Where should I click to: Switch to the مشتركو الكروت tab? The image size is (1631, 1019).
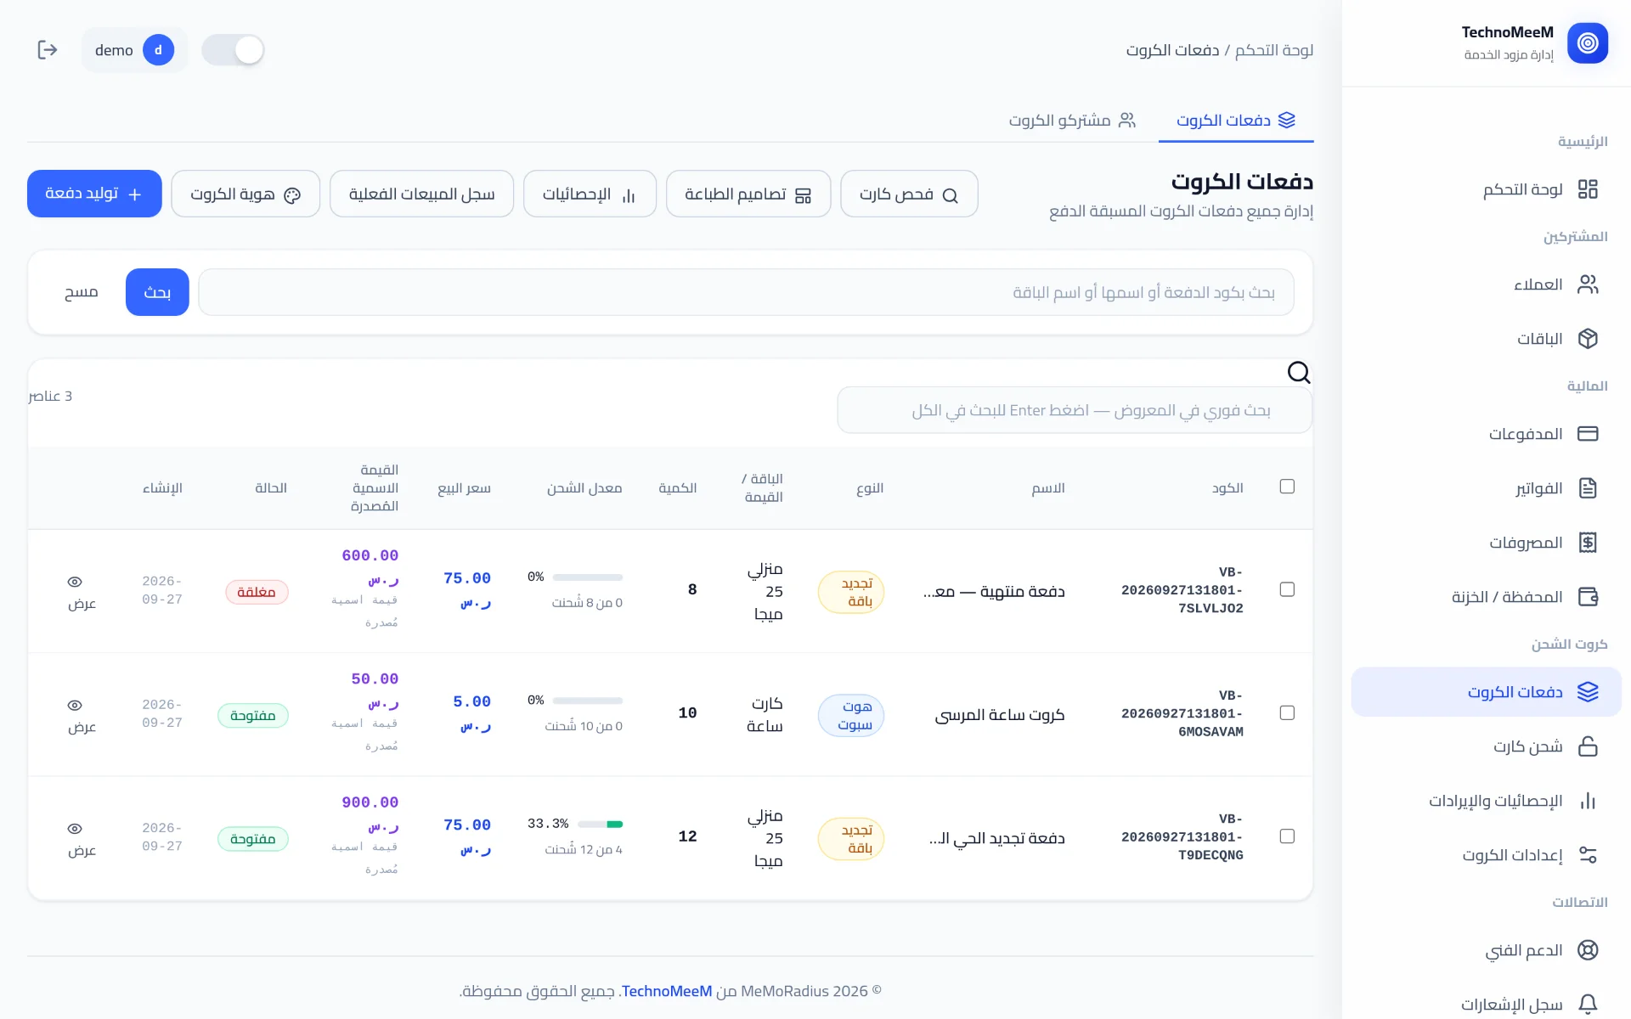(1072, 121)
